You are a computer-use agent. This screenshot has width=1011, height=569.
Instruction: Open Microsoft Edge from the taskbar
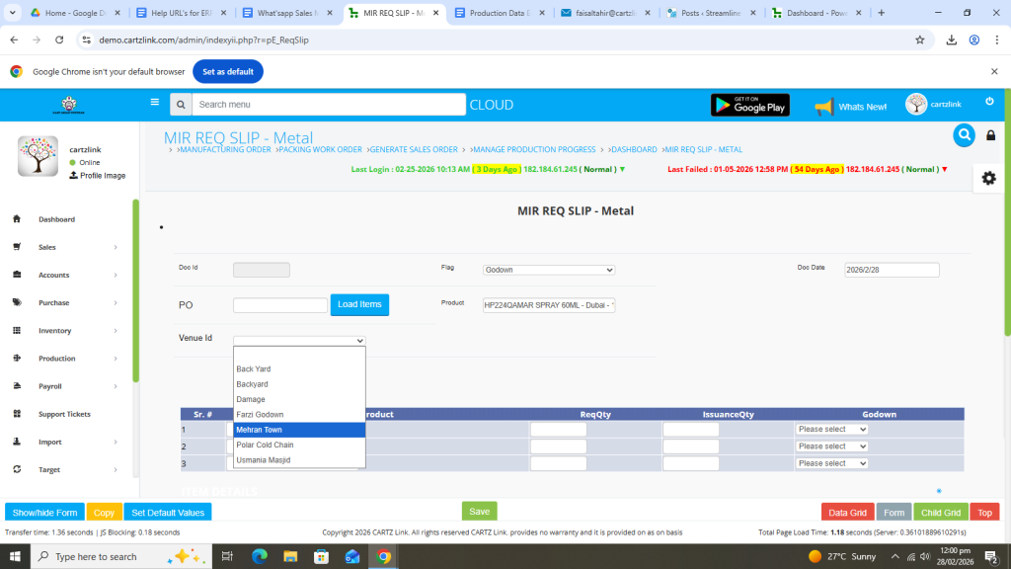pos(260,556)
